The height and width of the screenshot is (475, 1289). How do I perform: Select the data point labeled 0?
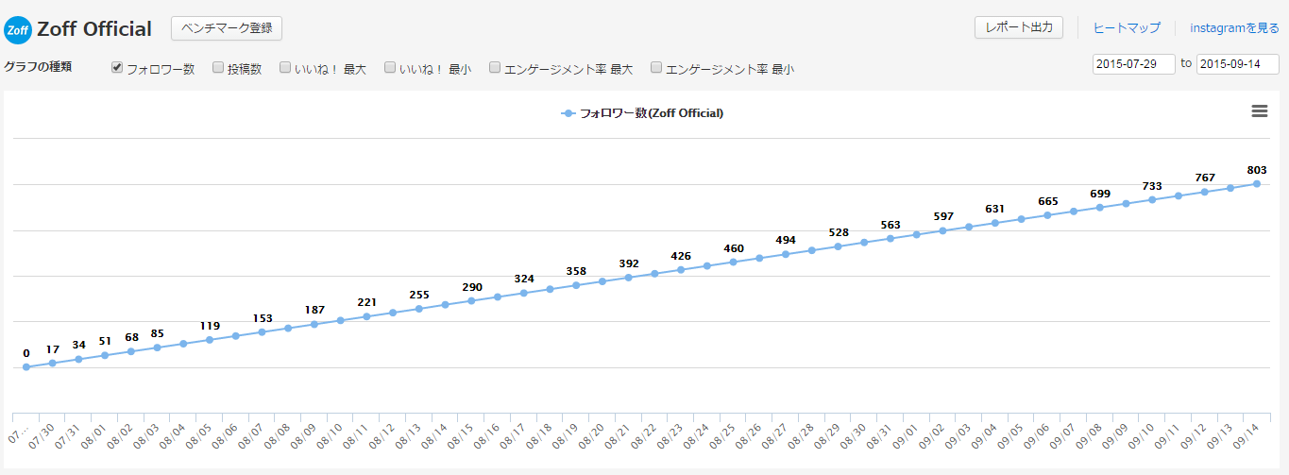click(x=26, y=367)
